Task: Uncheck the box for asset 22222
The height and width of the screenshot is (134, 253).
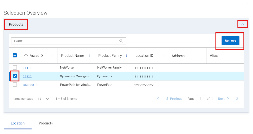Action: (x=15, y=76)
